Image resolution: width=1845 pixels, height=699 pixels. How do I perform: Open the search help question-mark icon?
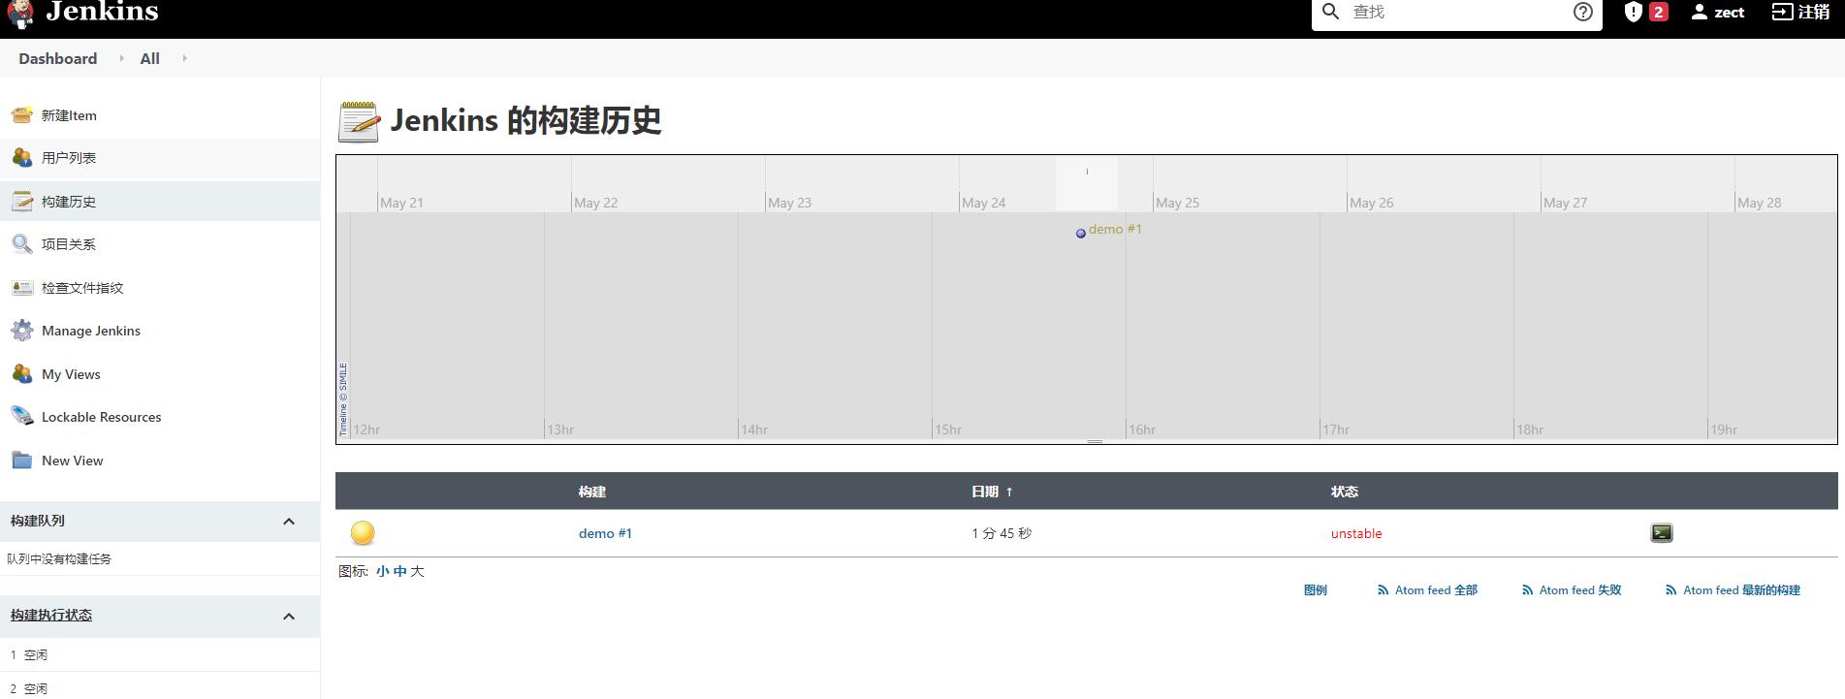[x=1583, y=12]
